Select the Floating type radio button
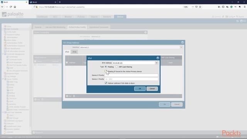 coord(106,67)
